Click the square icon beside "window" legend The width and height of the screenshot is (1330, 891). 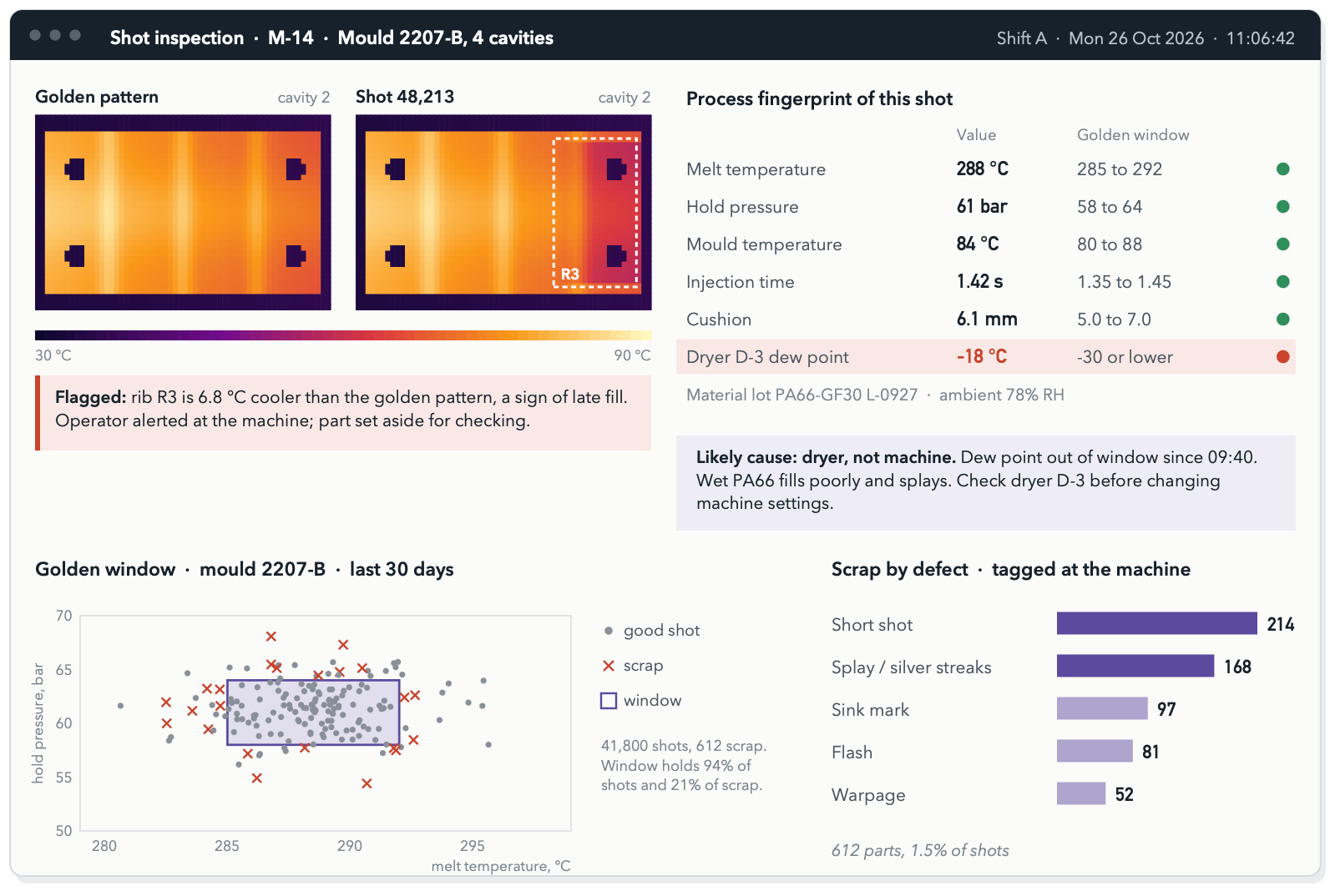click(x=609, y=701)
